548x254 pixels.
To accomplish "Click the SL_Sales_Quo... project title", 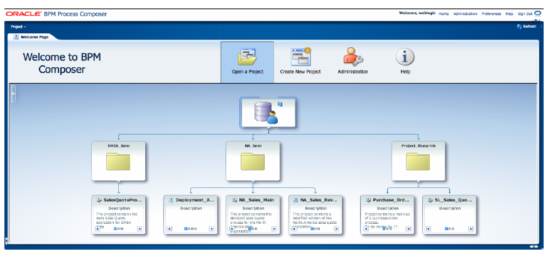I will tap(453, 200).
